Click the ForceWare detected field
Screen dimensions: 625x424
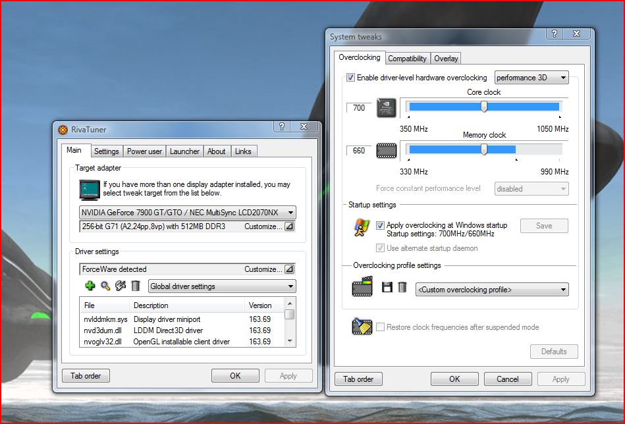(x=187, y=269)
